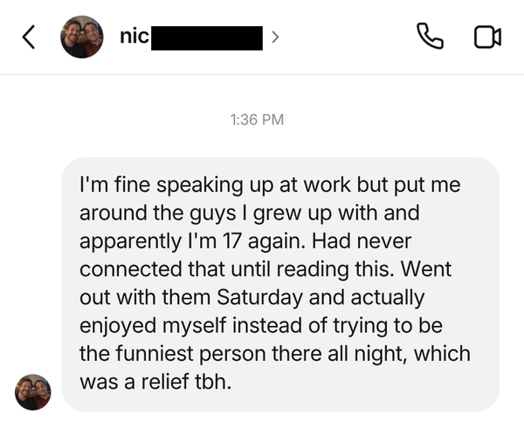
Task: Click the phrase "apparently I'm 17 again"
Action: point(192,241)
